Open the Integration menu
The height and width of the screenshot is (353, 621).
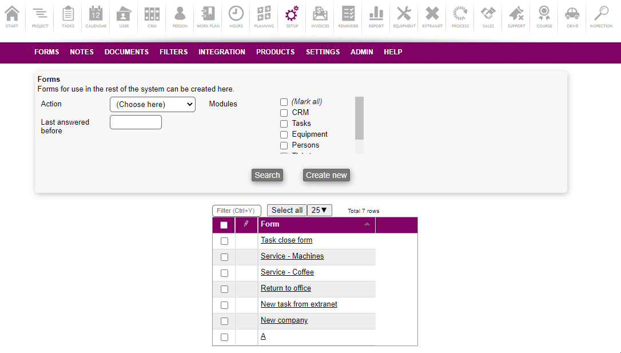pos(221,52)
